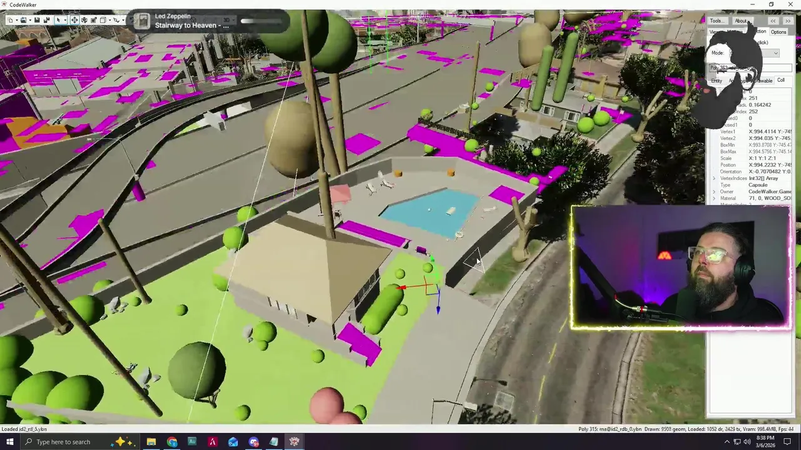Click the Type value Capsule
The width and height of the screenshot is (801, 450).
(x=758, y=185)
